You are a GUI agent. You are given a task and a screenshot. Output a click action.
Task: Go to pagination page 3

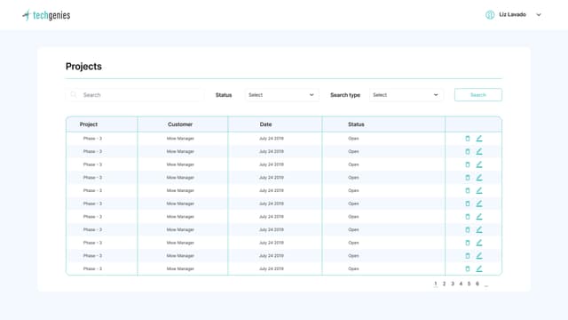tap(453, 284)
